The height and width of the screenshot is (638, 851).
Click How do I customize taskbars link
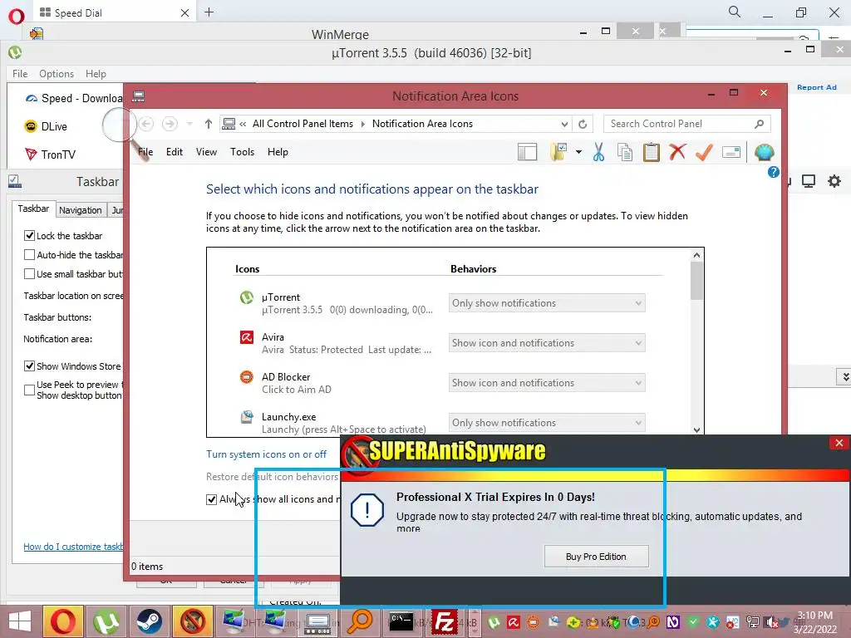pyautogui.click(x=73, y=547)
